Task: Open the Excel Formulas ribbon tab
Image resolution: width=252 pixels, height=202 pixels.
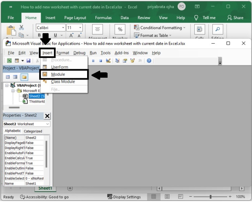Action: tap(103, 18)
